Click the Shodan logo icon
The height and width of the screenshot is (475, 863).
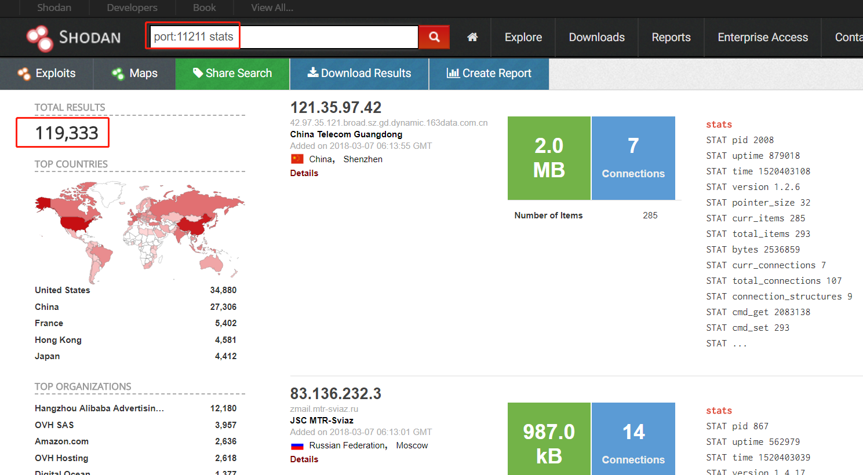[x=39, y=38]
